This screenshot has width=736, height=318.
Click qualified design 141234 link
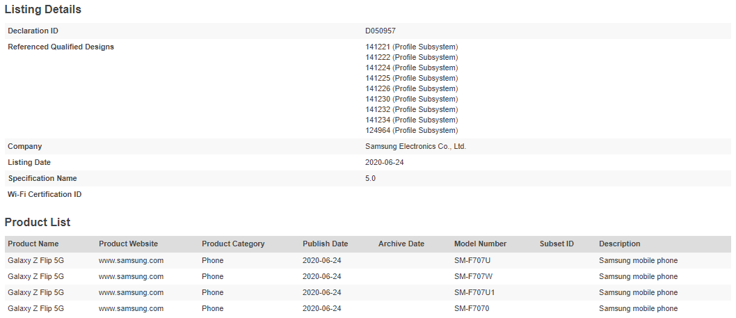377,120
